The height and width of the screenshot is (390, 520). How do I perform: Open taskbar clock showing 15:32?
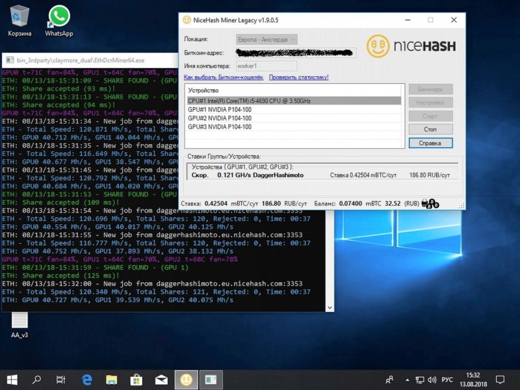coord(473,380)
